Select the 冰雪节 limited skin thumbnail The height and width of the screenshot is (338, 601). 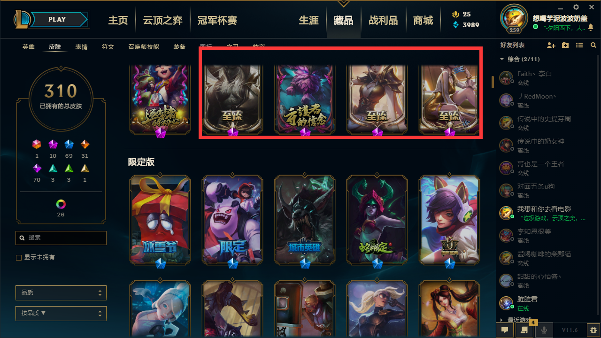tap(160, 220)
